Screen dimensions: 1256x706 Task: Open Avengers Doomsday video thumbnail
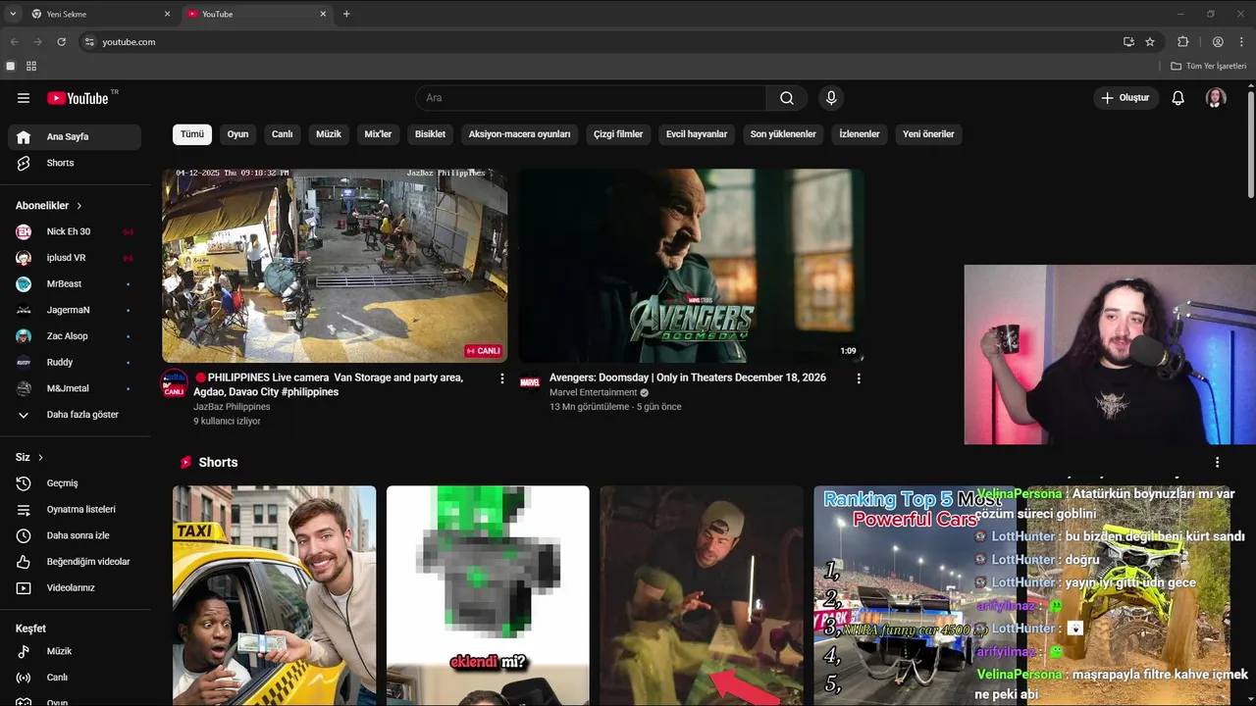pos(691,266)
